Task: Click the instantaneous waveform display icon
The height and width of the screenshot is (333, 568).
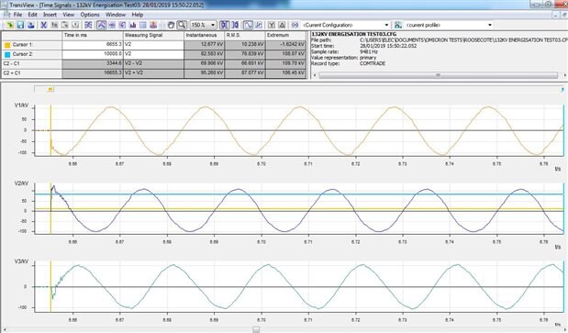Action: [x=248, y=25]
